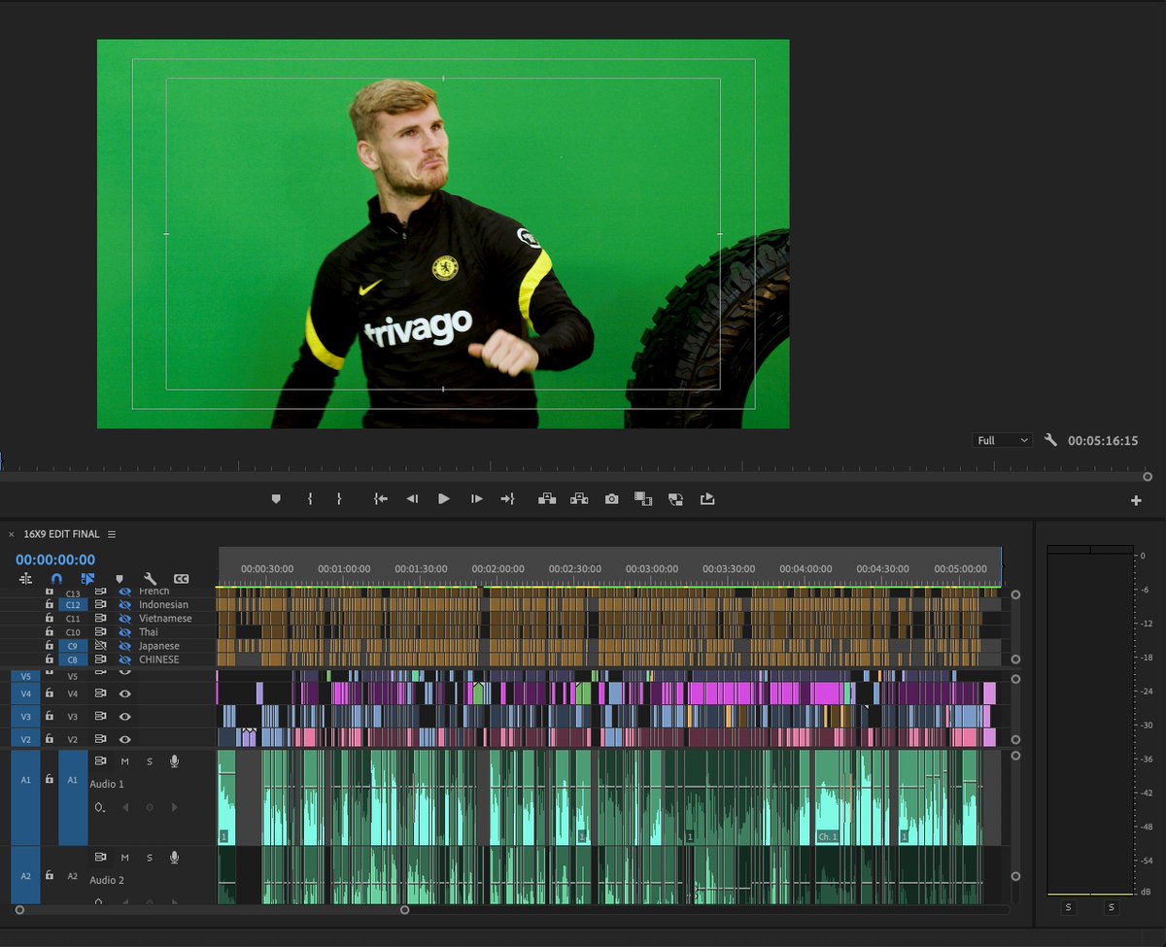This screenshot has width=1166, height=947.
Task: Toggle sync lock on V3 track
Action: click(x=100, y=716)
